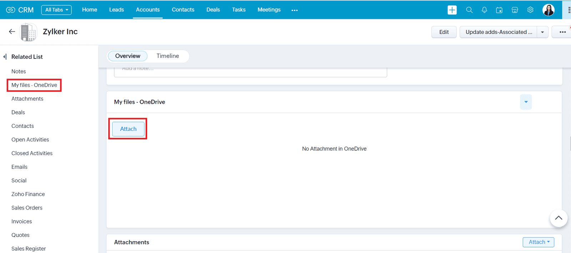The image size is (571, 253).
Task: Click the Attachments section title
Action: point(132,242)
